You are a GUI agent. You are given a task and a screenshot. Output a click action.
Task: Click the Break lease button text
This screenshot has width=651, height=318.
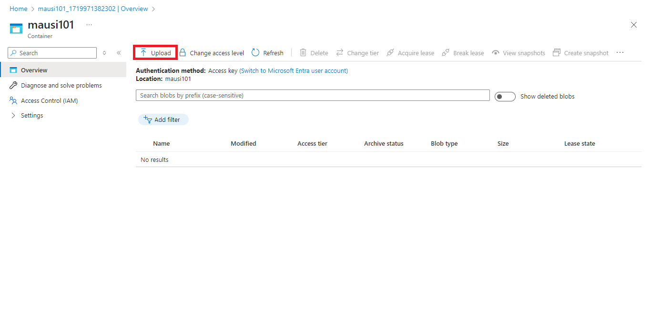coord(468,53)
